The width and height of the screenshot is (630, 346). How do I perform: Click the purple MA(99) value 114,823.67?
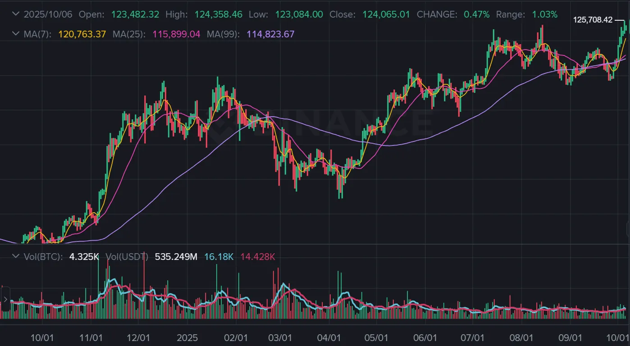click(270, 34)
